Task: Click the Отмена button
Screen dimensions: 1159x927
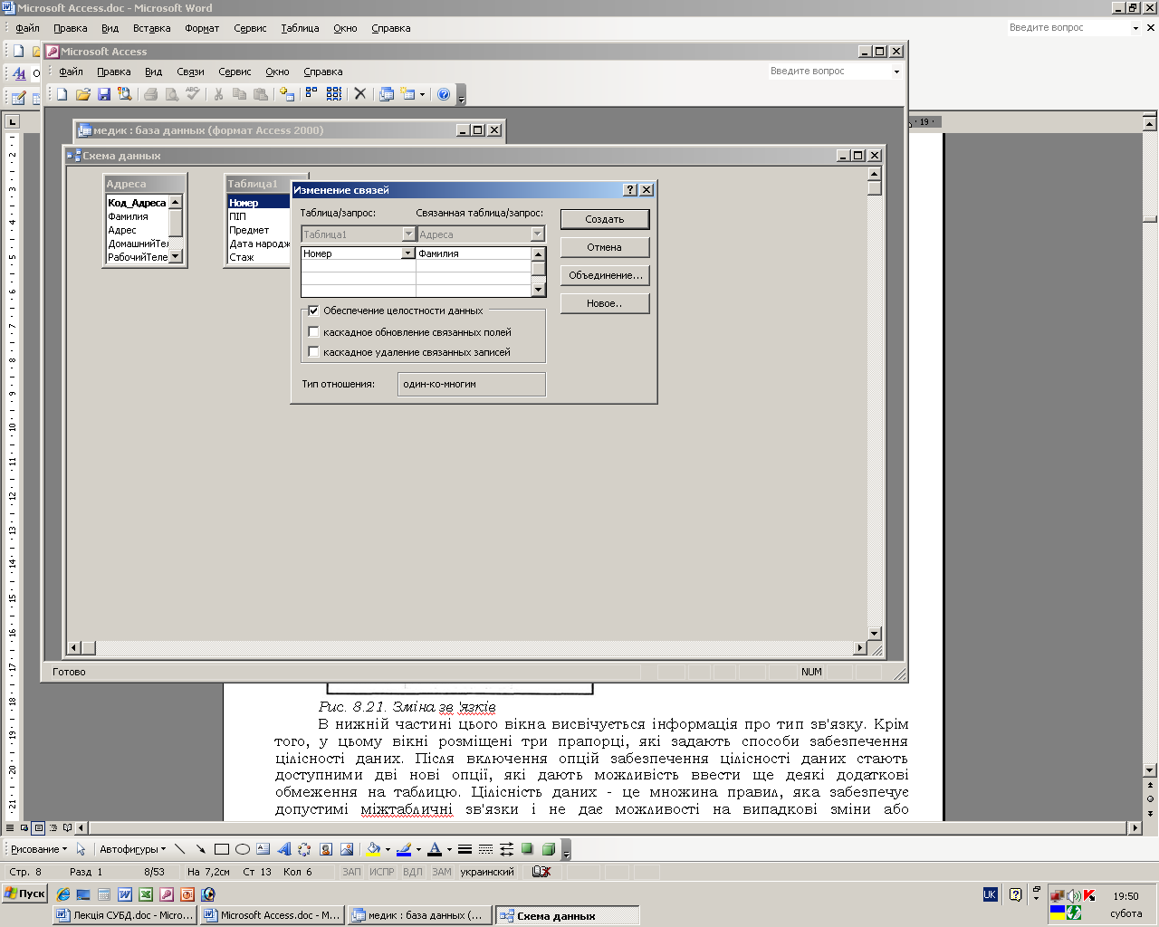Action: click(x=605, y=247)
